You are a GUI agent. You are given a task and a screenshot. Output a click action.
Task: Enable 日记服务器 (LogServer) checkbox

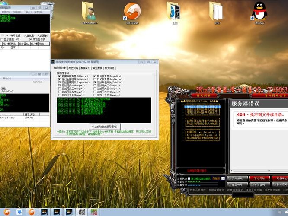click(95, 79)
